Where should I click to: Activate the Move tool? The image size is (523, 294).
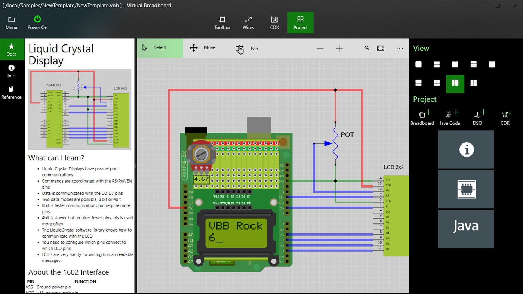point(204,48)
